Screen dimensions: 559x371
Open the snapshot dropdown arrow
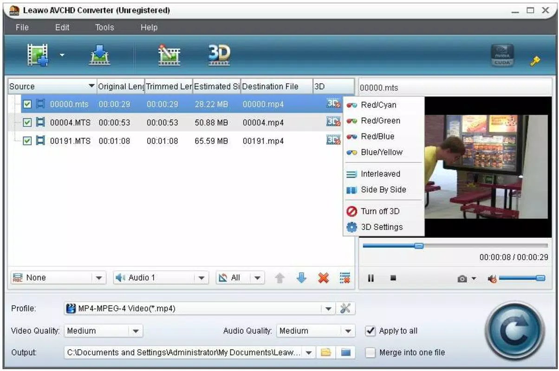(x=474, y=279)
